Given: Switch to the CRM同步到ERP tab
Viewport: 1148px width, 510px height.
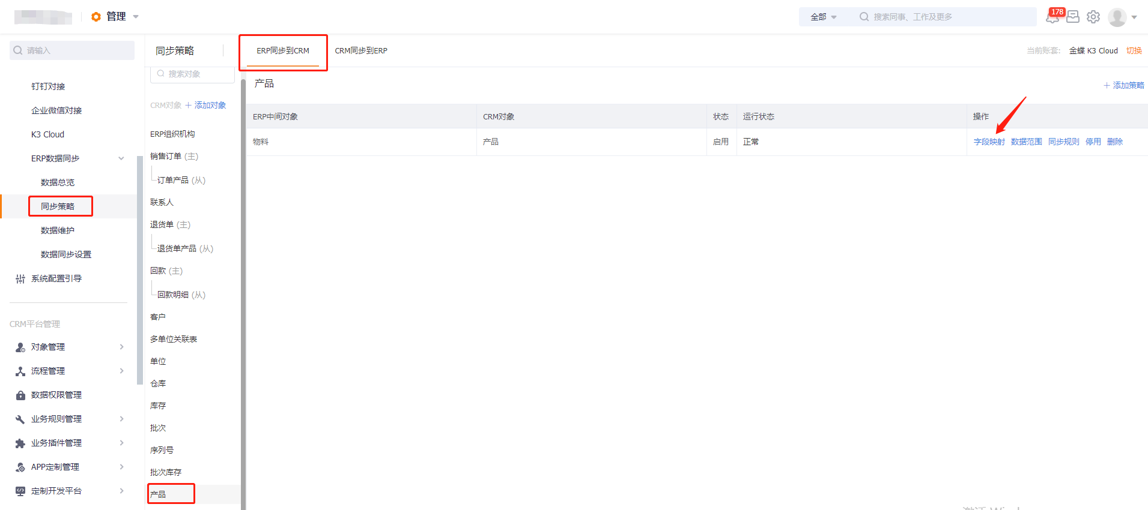Looking at the screenshot, I should (x=361, y=51).
